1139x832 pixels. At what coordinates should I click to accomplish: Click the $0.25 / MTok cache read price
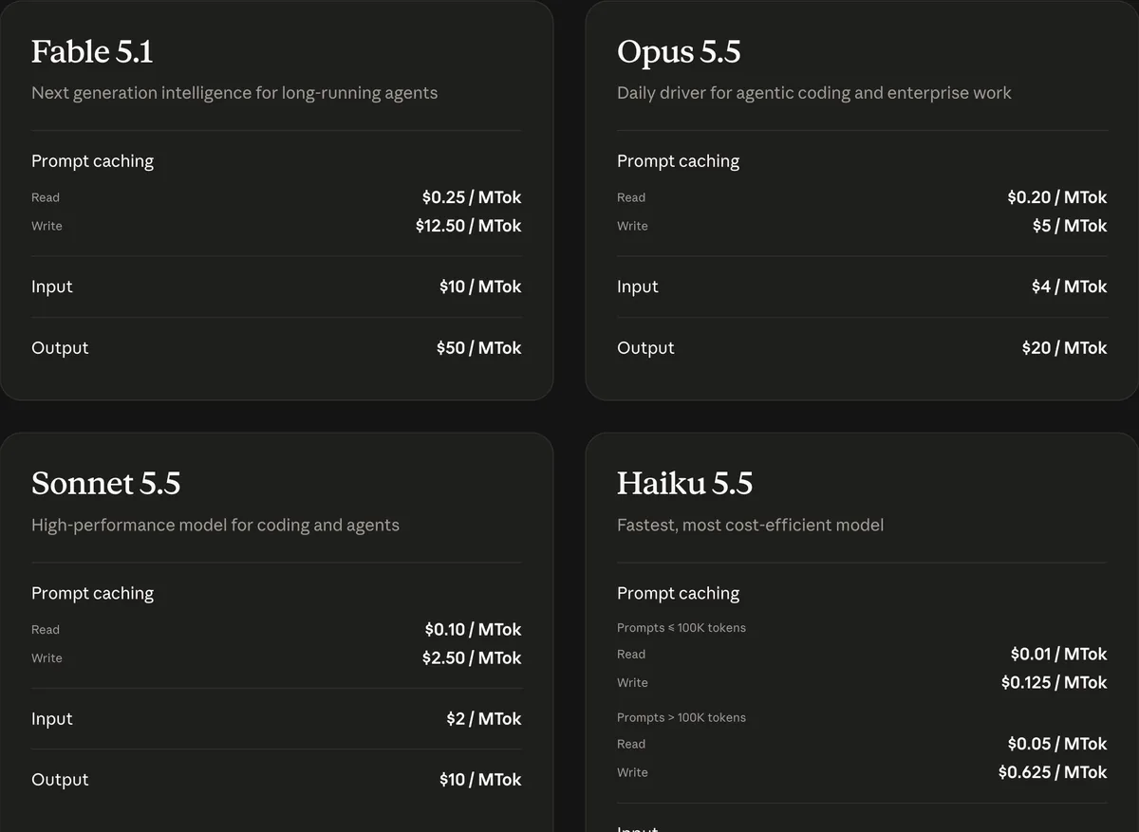pyautogui.click(x=472, y=197)
